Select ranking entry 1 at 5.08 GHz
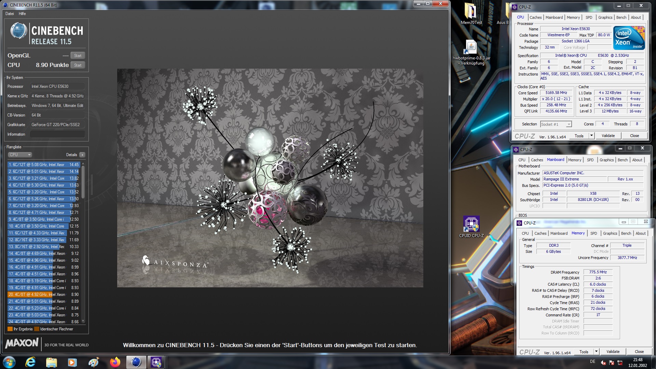This screenshot has height=369, width=656. pyautogui.click(x=44, y=165)
